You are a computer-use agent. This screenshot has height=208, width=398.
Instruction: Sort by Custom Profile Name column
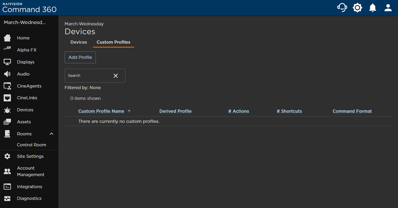coord(101,111)
